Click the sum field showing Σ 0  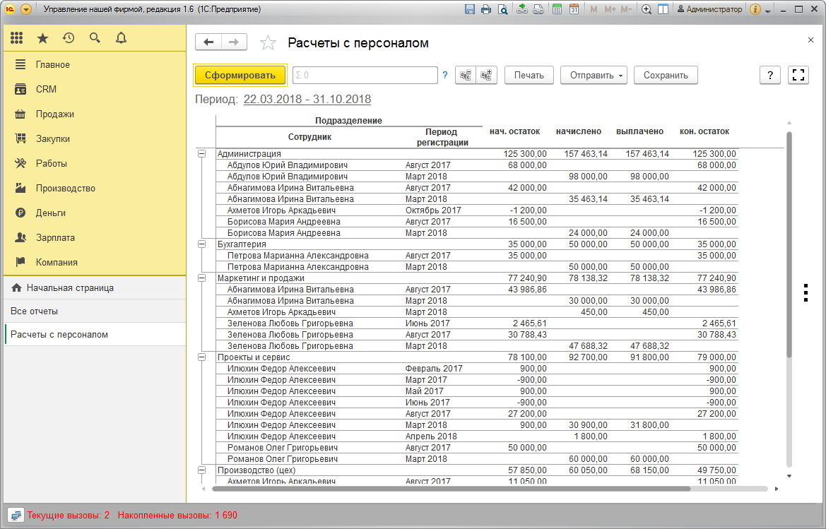click(x=365, y=76)
